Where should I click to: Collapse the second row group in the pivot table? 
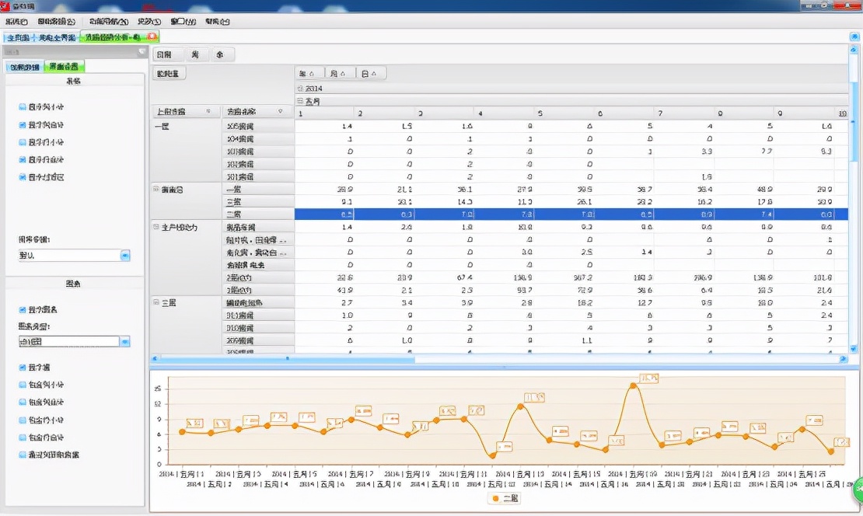156,190
